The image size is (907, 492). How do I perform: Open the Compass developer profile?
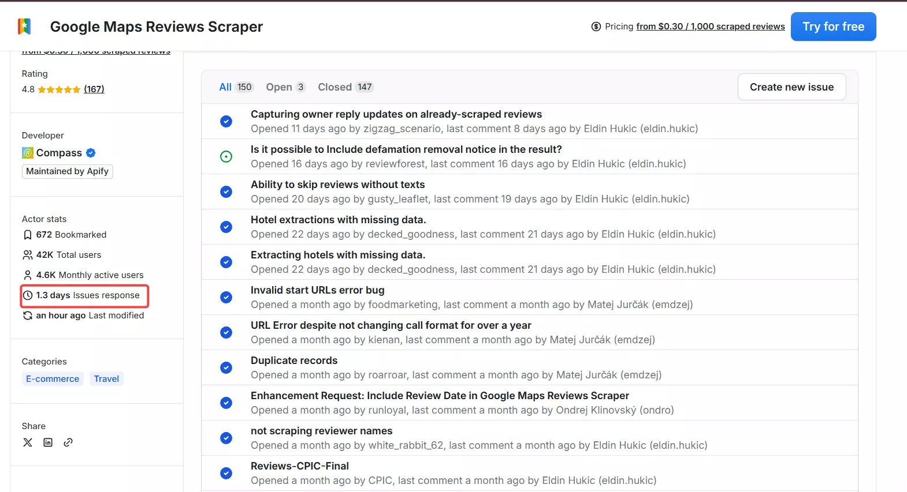pyautogui.click(x=59, y=153)
